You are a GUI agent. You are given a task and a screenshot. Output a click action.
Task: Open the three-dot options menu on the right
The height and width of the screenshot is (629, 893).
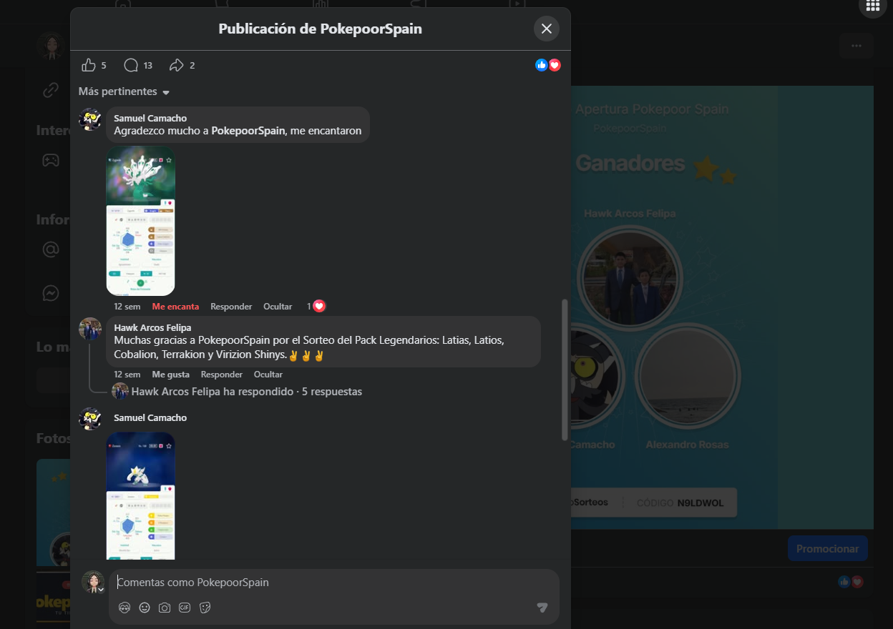(x=856, y=45)
